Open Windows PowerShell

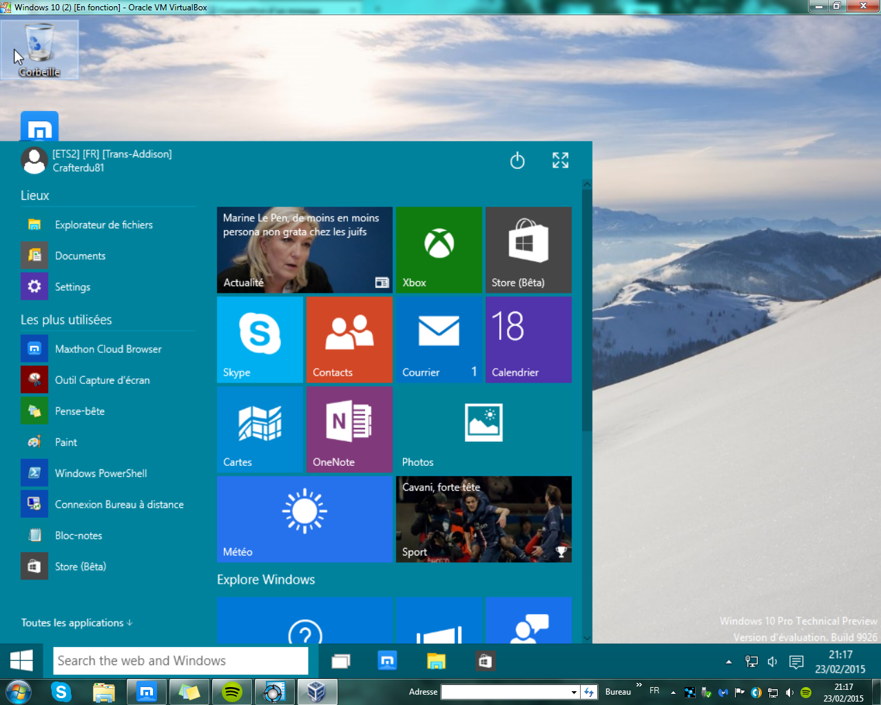[x=108, y=473]
